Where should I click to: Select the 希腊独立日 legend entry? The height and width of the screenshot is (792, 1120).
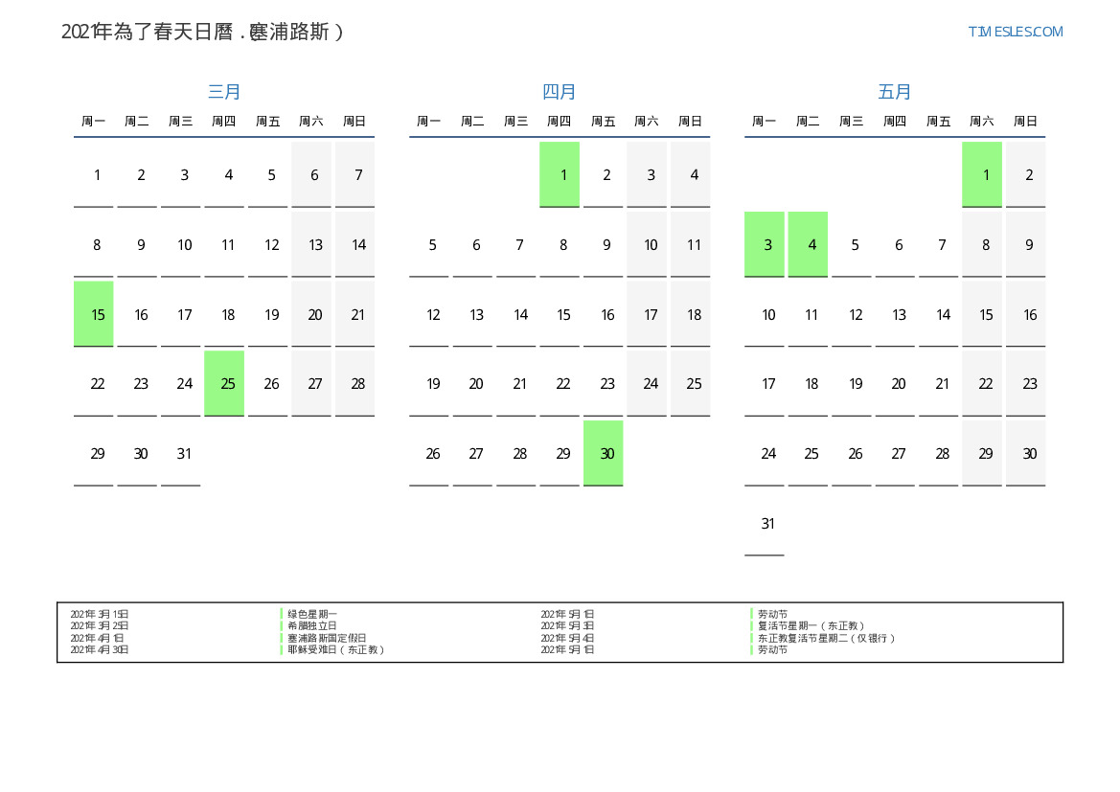(x=312, y=626)
